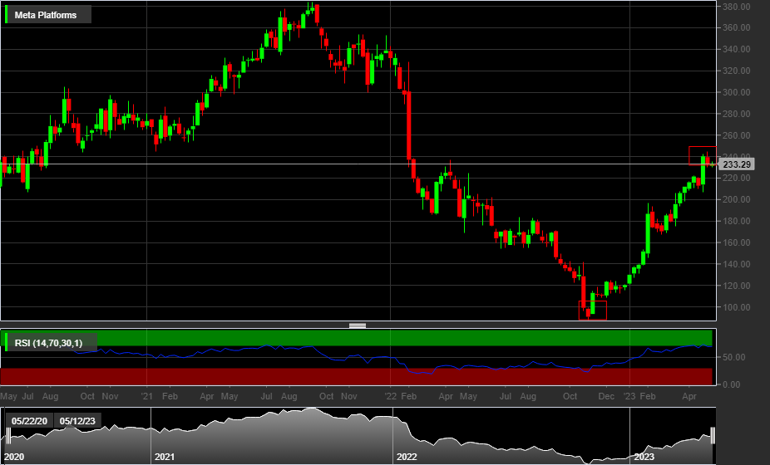Image resolution: width=770 pixels, height=465 pixels.
Task: Click the Dec time axis label
Action: pos(606,396)
